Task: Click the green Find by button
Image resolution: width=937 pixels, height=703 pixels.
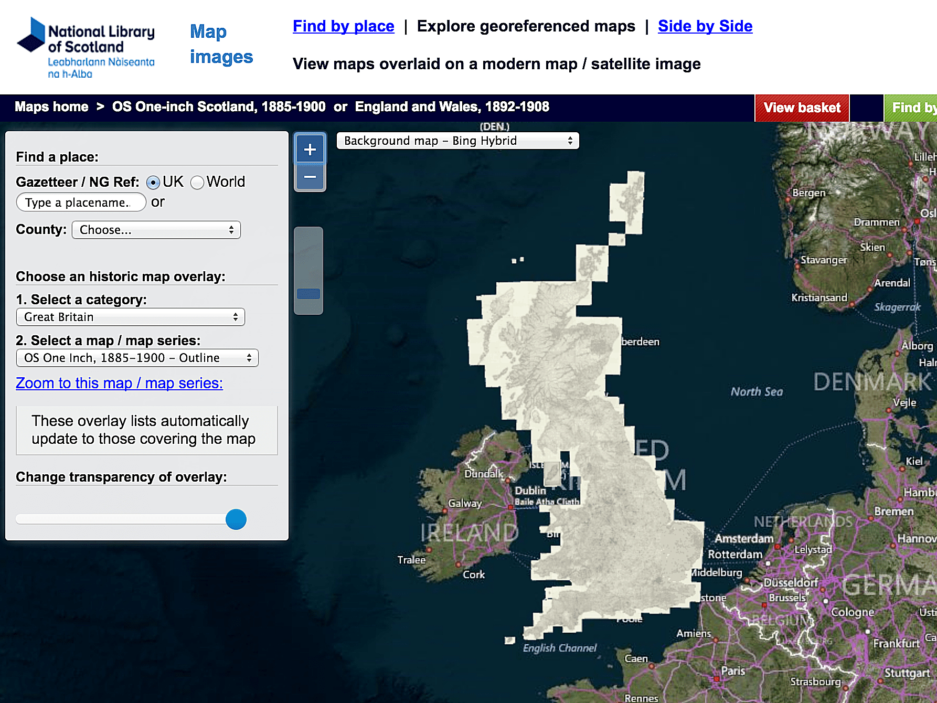Action: click(912, 108)
